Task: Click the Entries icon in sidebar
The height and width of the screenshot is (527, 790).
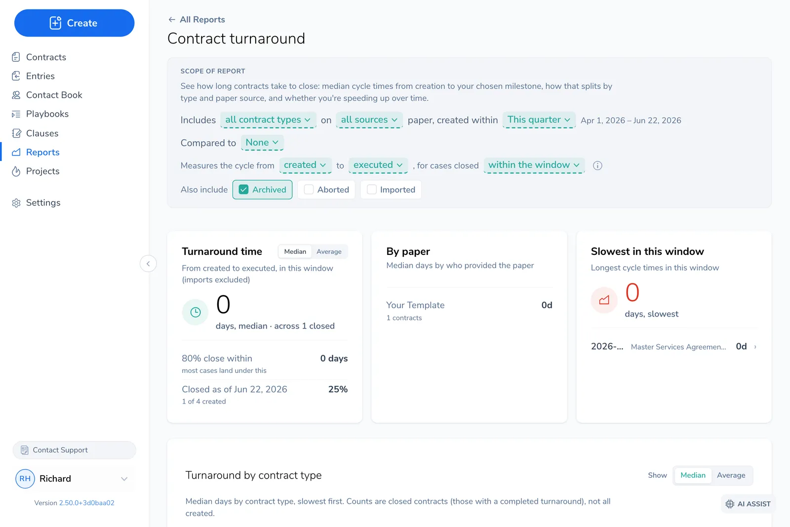Action: tap(16, 76)
